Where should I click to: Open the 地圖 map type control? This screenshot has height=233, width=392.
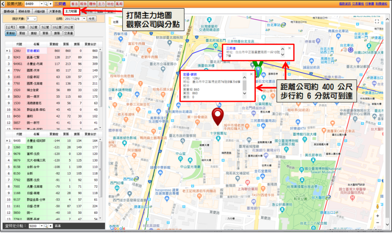point(116,22)
